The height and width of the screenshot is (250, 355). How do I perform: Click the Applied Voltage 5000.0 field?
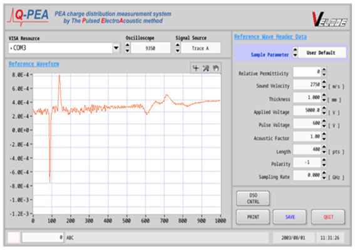(x=307, y=110)
